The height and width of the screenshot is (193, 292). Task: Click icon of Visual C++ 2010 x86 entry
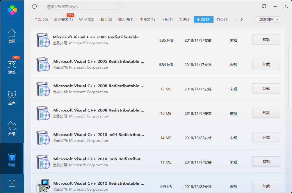43,162
